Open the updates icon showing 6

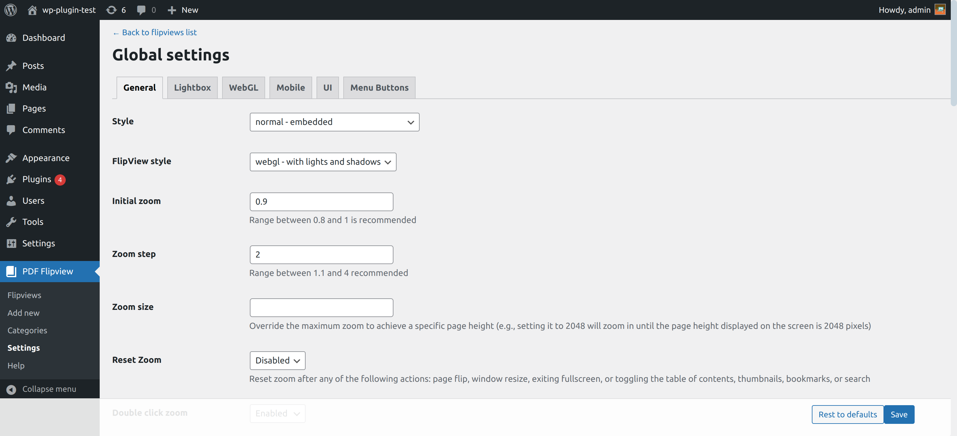[112, 10]
